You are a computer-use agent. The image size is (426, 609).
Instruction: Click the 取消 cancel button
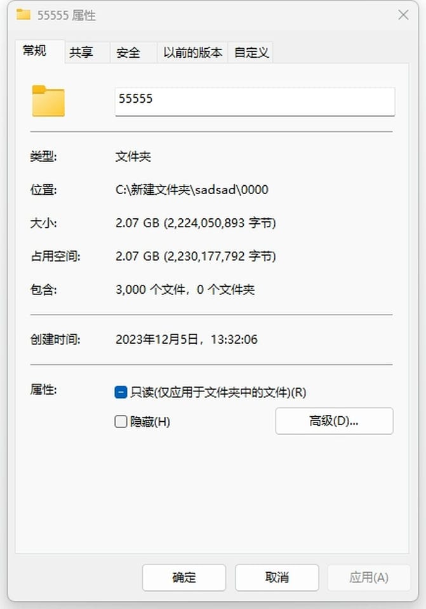tap(277, 577)
